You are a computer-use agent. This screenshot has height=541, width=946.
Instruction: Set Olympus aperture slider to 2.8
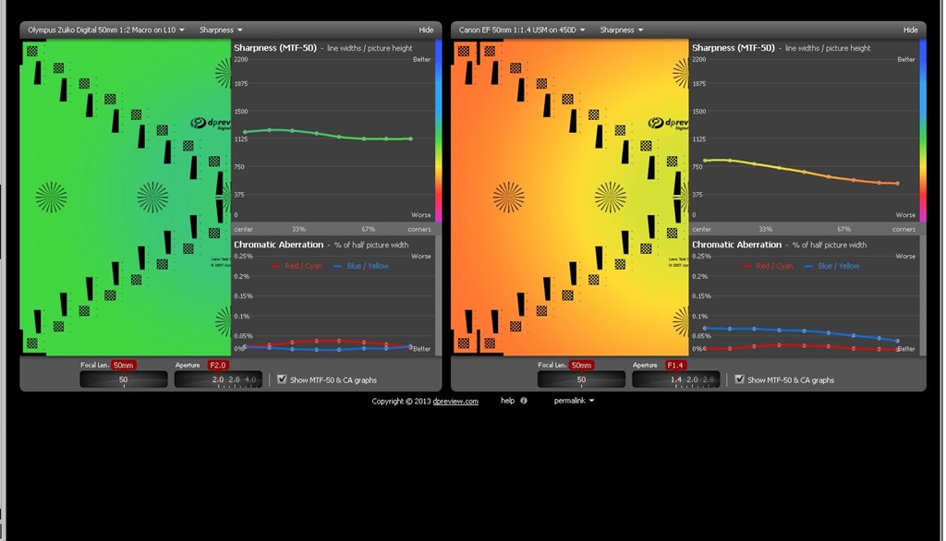(234, 379)
